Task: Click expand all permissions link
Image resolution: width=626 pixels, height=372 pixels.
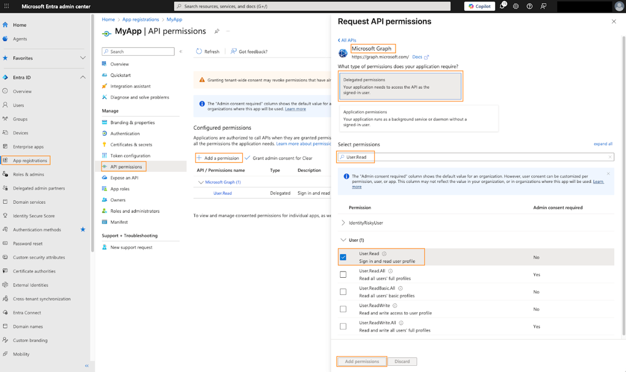Action: click(x=603, y=144)
